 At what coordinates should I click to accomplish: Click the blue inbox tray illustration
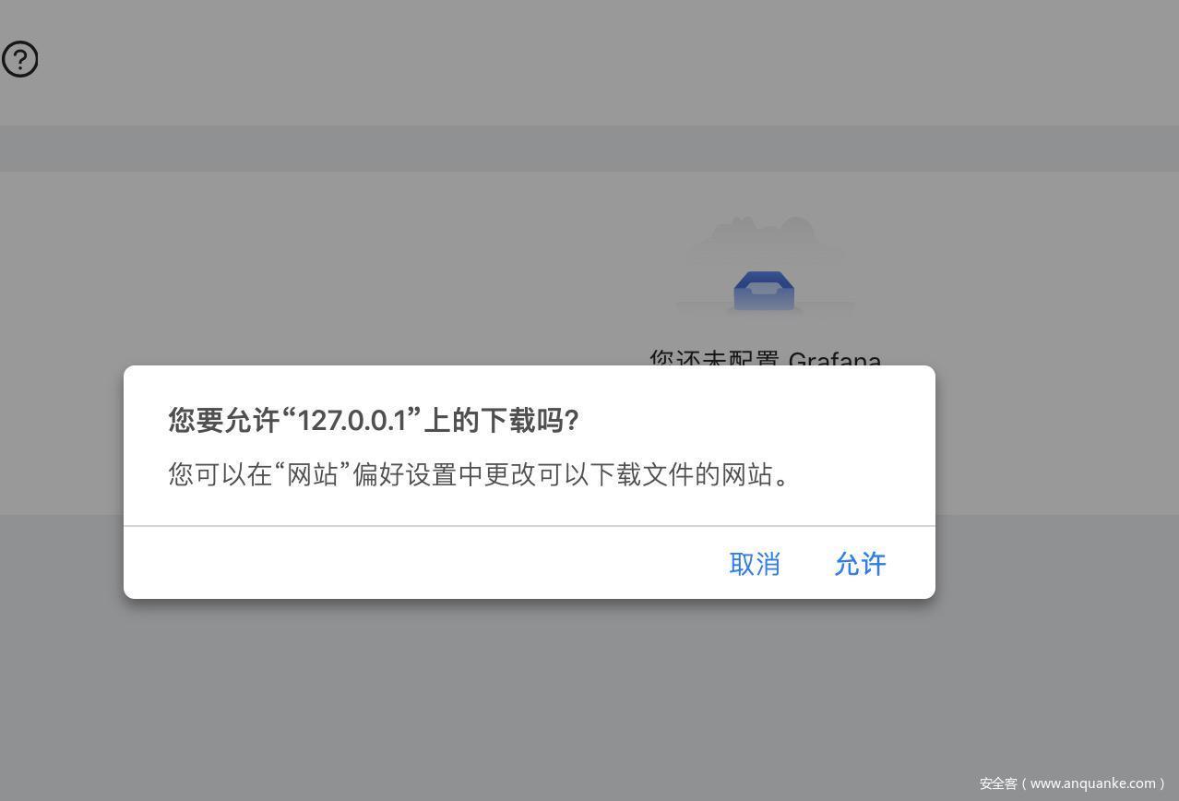pyautogui.click(x=764, y=291)
